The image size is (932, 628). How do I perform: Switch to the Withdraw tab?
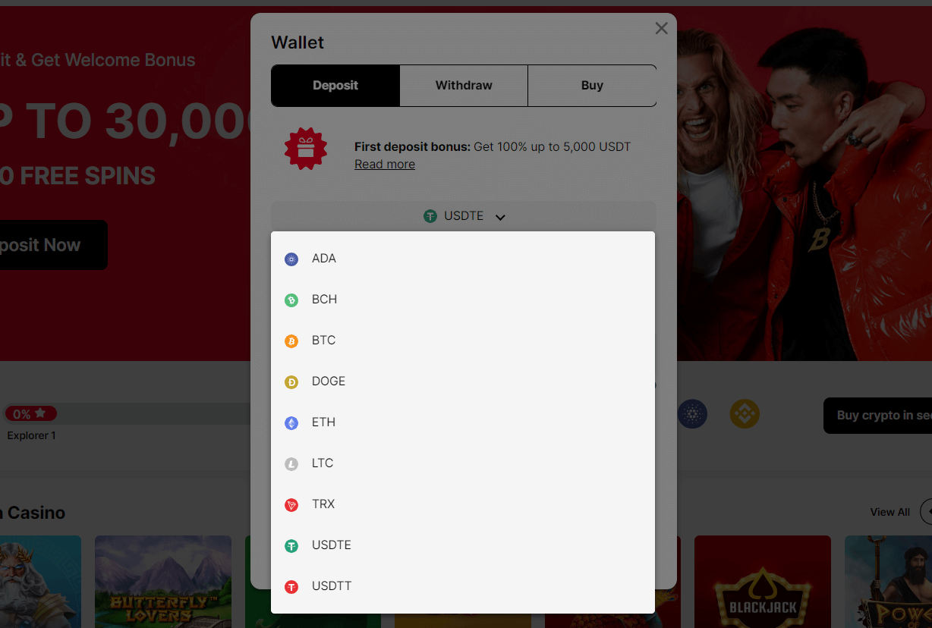pyautogui.click(x=464, y=86)
